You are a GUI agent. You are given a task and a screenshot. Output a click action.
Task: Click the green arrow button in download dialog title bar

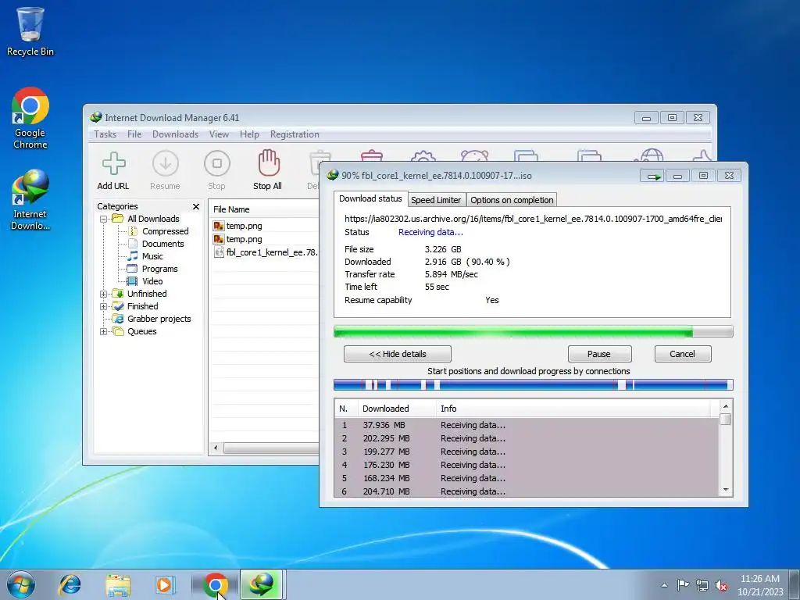(x=652, y=176)
